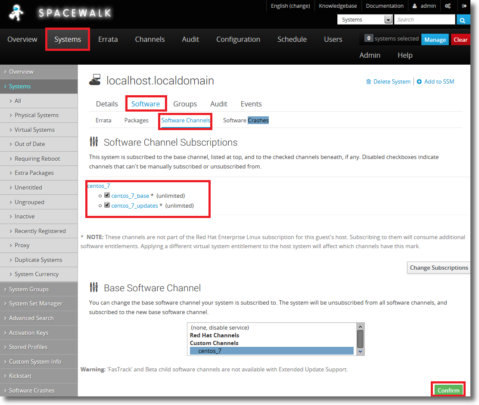This screenshot has height=405, width=479.
Task: Click the Delete System trash icon
Action: click(368, 81)
